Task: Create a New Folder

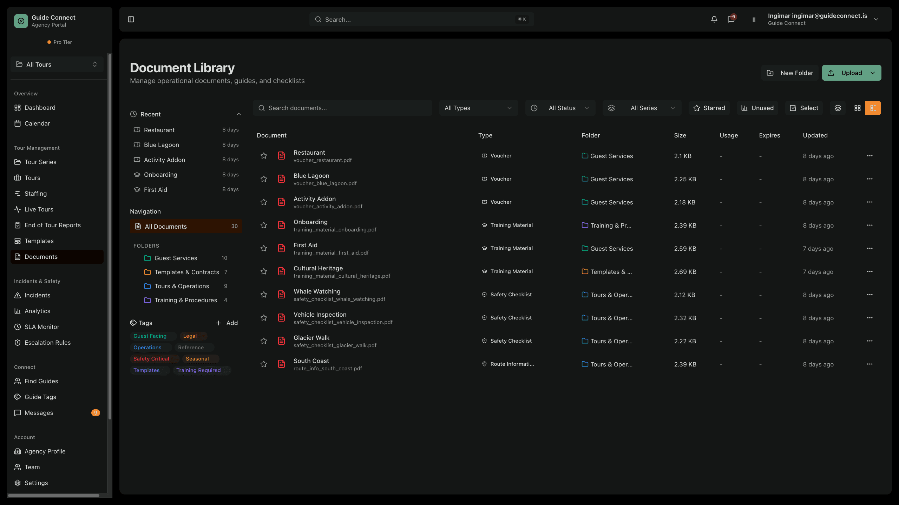Action: tap(789, 73)
